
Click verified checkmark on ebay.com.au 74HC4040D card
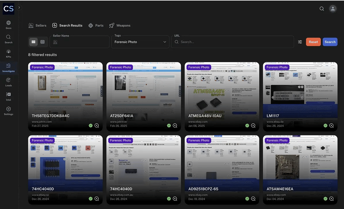click(x=169, y=199)
